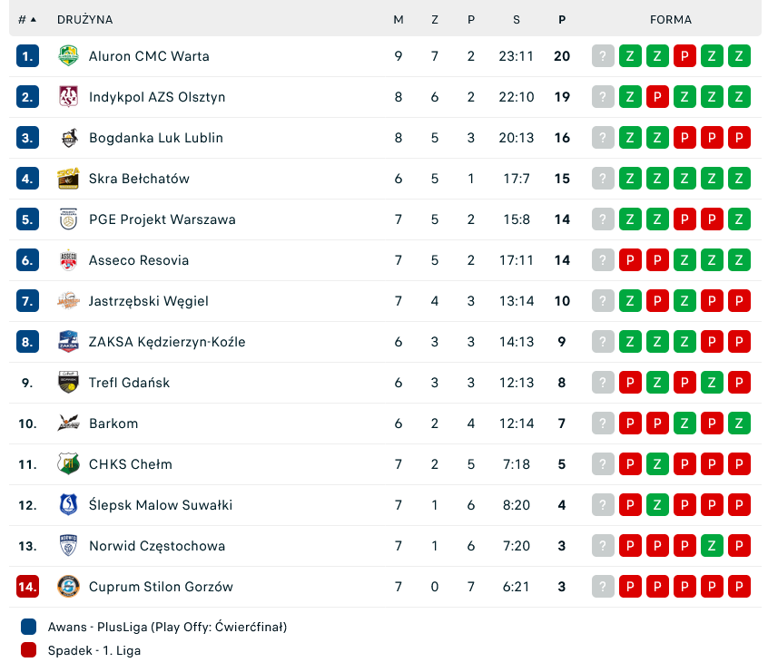Click the Aluron CMC Warta team logo

[x=68, y=56]
